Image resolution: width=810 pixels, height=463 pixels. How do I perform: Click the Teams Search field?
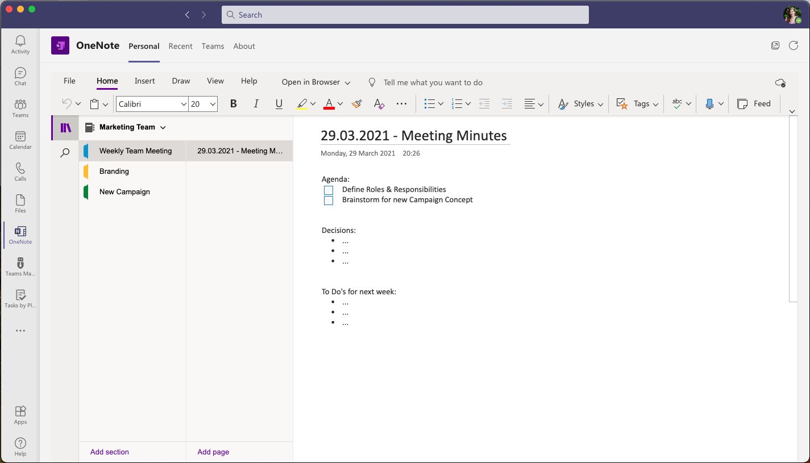pos(405,15)
